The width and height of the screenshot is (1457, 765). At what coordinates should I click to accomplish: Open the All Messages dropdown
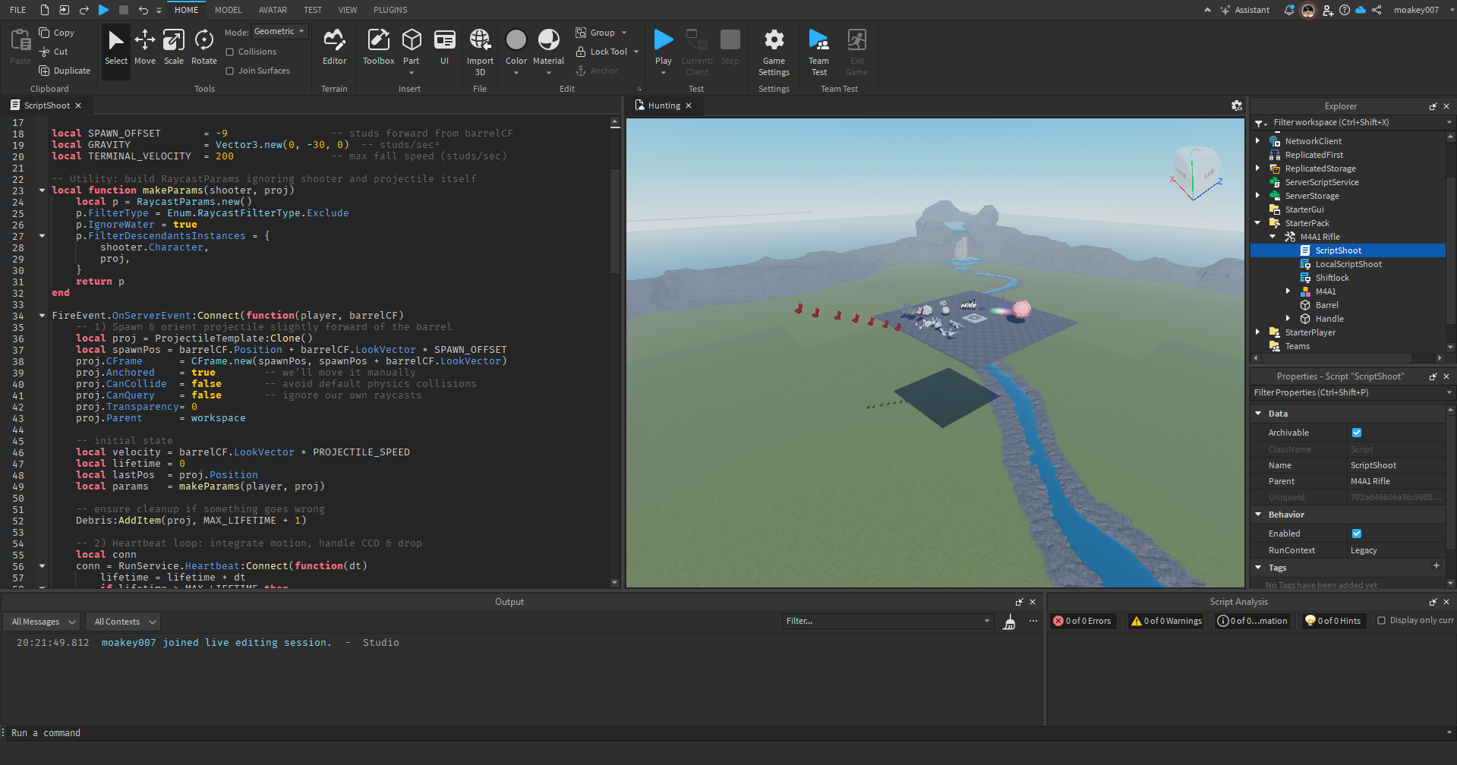[x=42, y=622]
